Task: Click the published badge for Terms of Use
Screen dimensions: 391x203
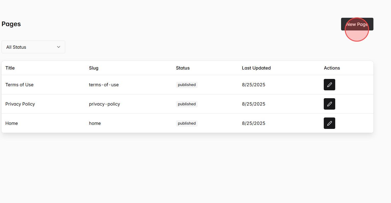Action: pos(187,84)
